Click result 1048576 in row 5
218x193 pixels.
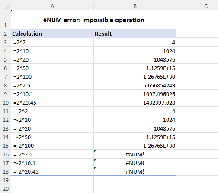tap(135, 59)
